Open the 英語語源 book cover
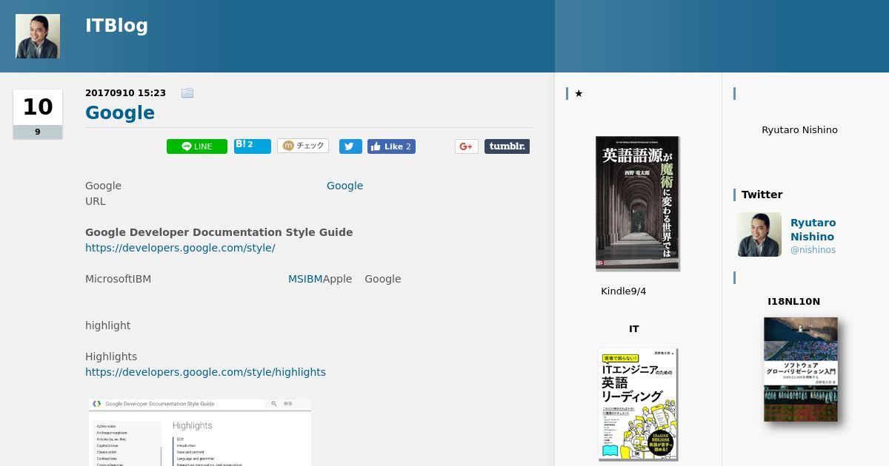Screen dimensions: 889x466 tap(637, 203)
